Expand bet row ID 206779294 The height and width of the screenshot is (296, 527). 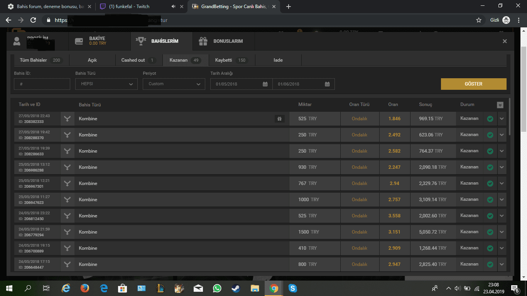[502, 232]
